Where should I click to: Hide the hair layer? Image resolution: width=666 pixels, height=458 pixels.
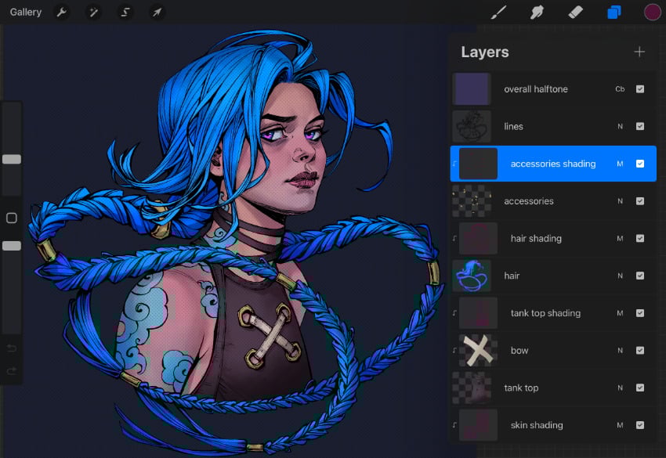click(640, 276)
